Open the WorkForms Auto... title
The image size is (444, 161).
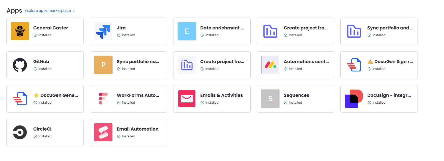coord(138,95)
